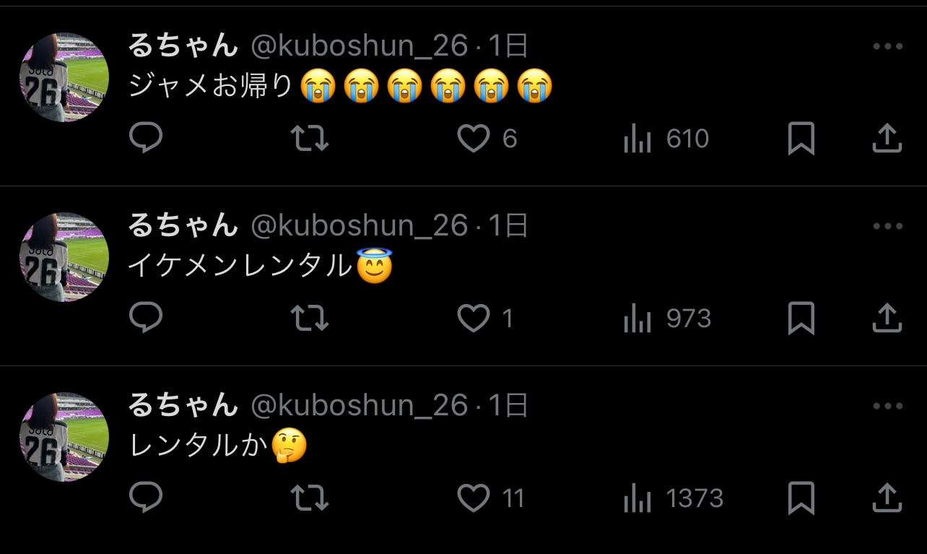Share the レンタルか tweet
This screenshot has width=927, height=554.
(887, 498)
